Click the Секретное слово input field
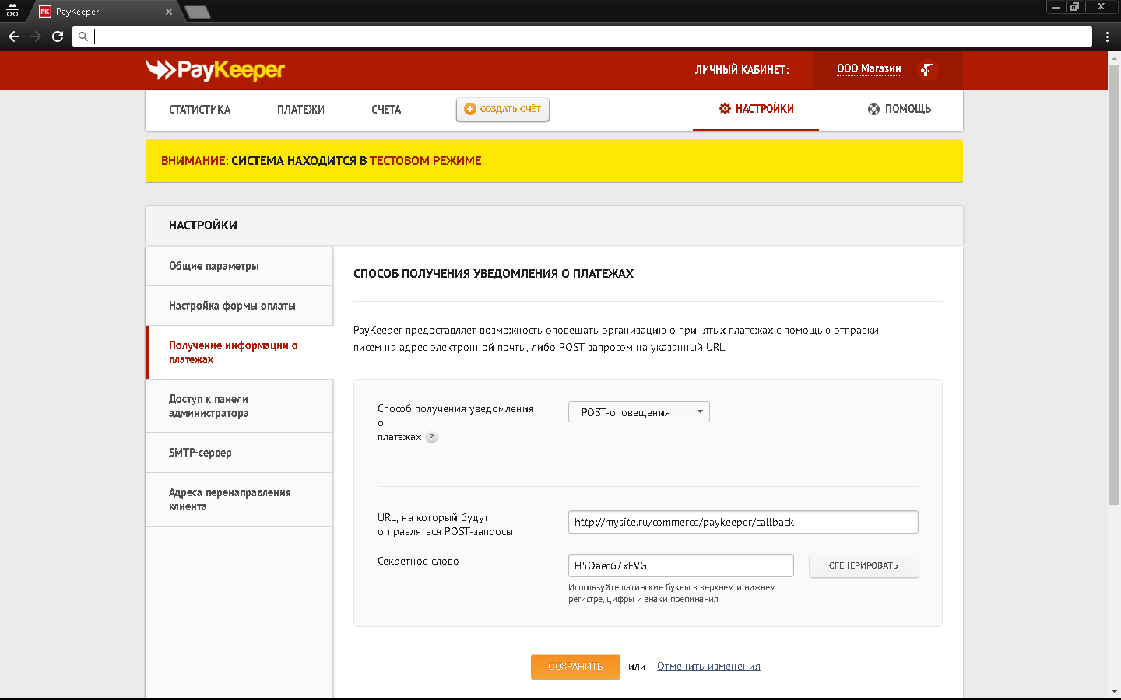This screenshot has height=700, width=1121. pyautogui.click(x=680, y=565)
